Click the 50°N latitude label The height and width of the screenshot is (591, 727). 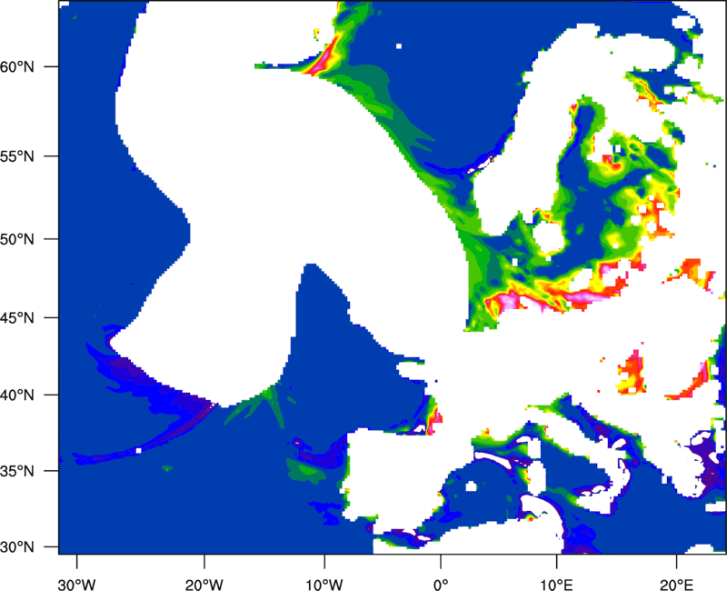click(17, 239)
